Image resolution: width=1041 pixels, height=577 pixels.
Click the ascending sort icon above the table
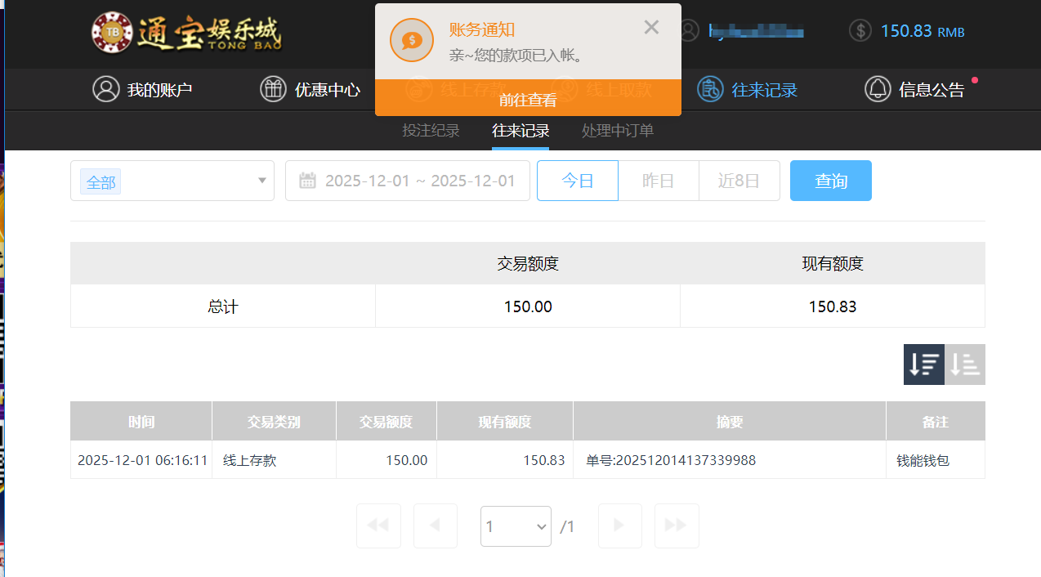tap(964, 364)
